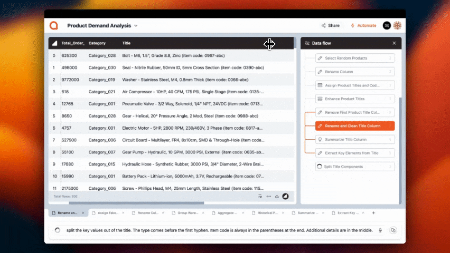
Task: Open options menu for Select Random Products step
Action: pos(390,58)
